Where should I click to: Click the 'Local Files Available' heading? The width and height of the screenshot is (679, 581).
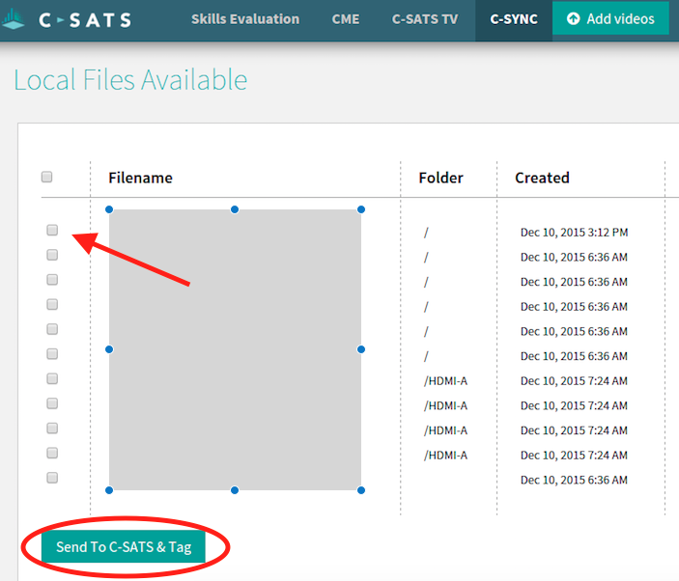130,80
